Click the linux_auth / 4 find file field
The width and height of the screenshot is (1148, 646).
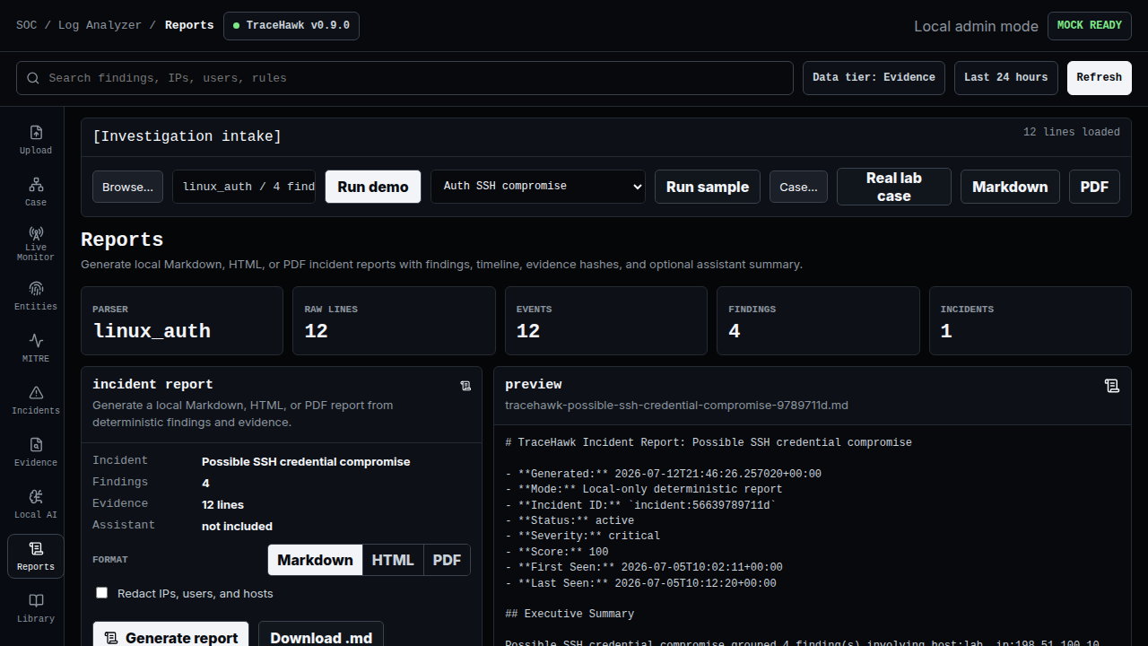(x=244, y=187)
